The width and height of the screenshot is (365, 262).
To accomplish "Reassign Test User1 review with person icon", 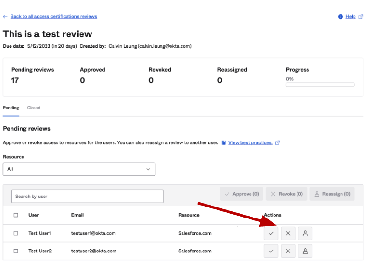I will [305, 233].
